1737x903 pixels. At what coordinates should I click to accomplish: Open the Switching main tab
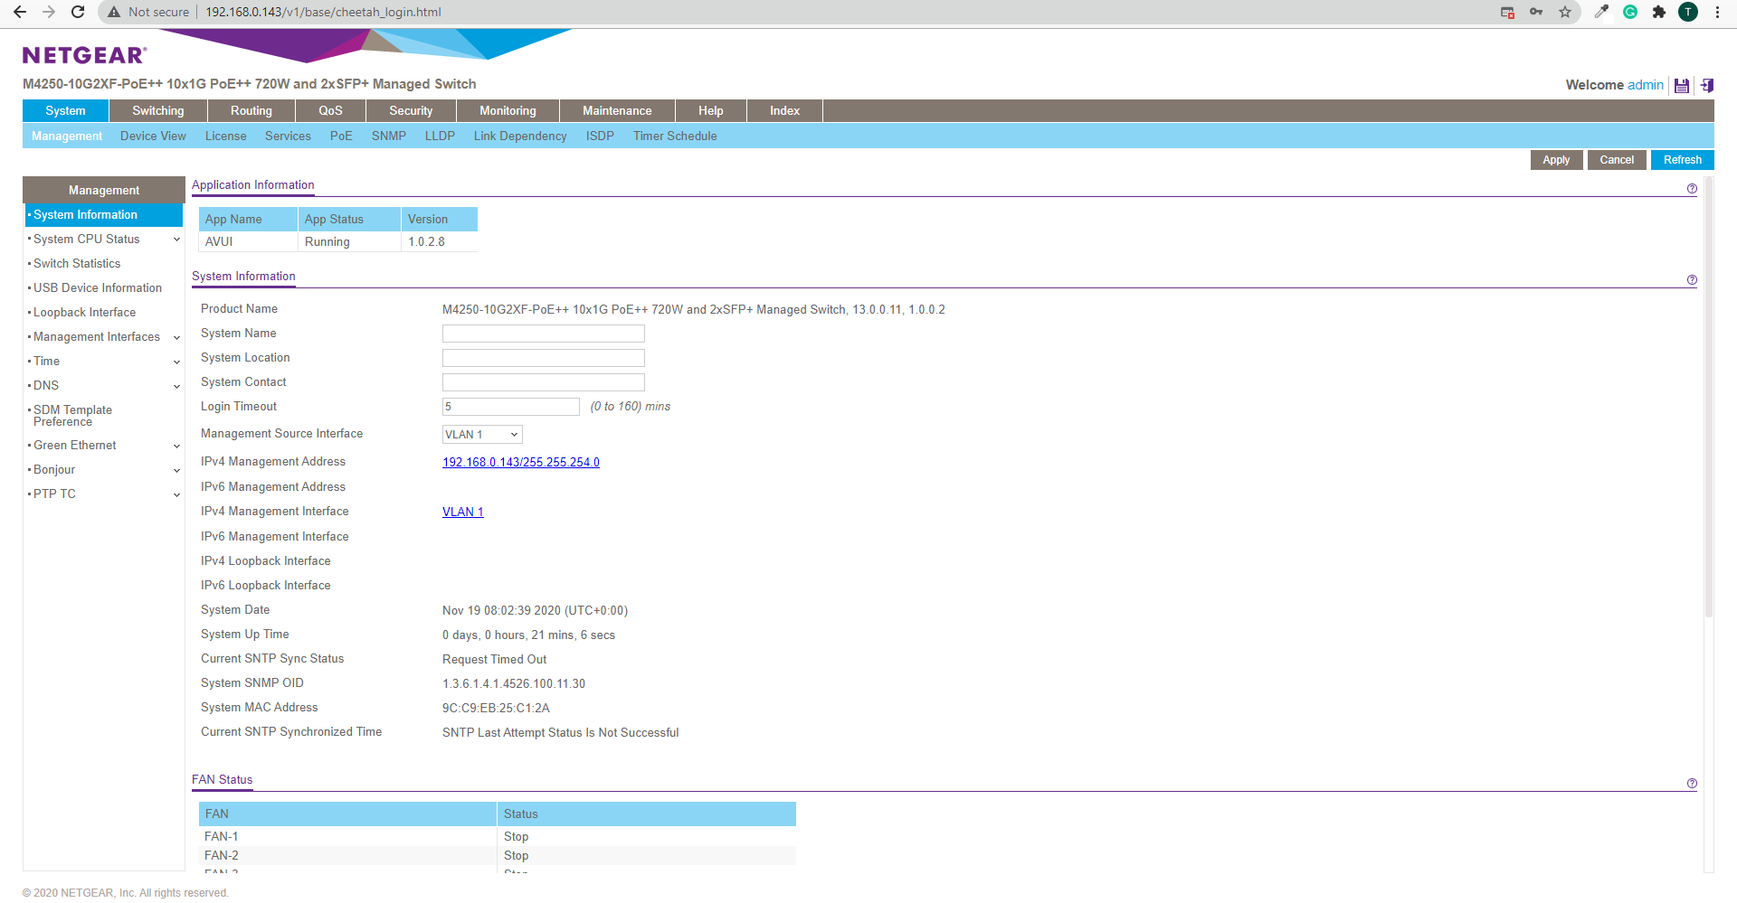pyautogui.click(x=158, y=110)
